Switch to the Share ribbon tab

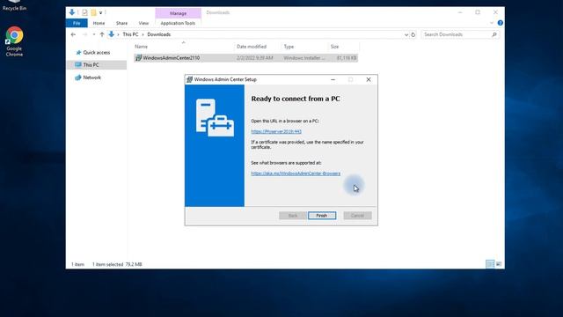pyautogui.click(x=121, y=23)
